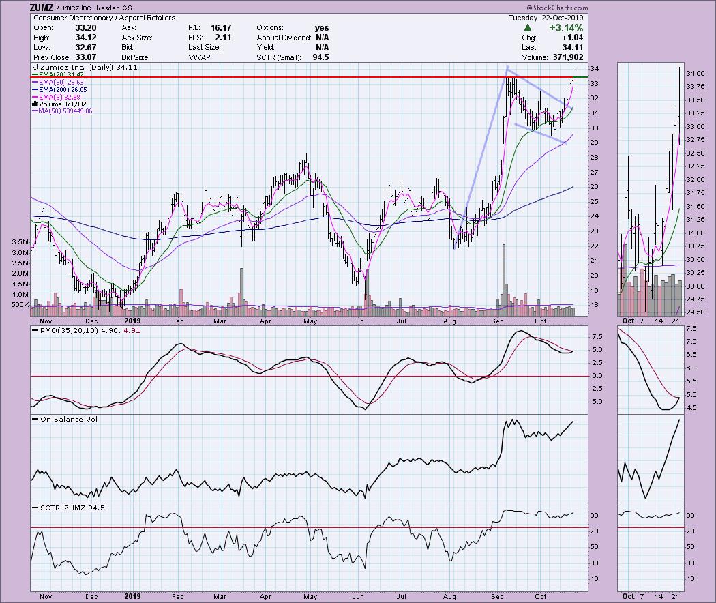Click the candlestick icon beside Zumiez Inc. (Daily)
Screen dimensions: 716x603
pyautogui.click(x=35, y=67)
